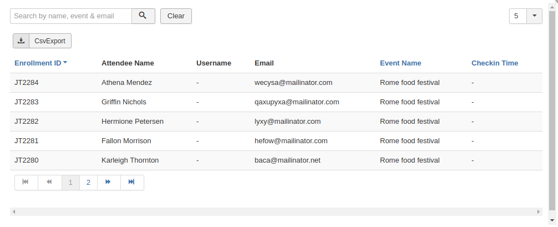Image resolution: width=558 pixels, height=227 pixels.
Task: Click the CSV export download icon
Action: click(21, 41)
